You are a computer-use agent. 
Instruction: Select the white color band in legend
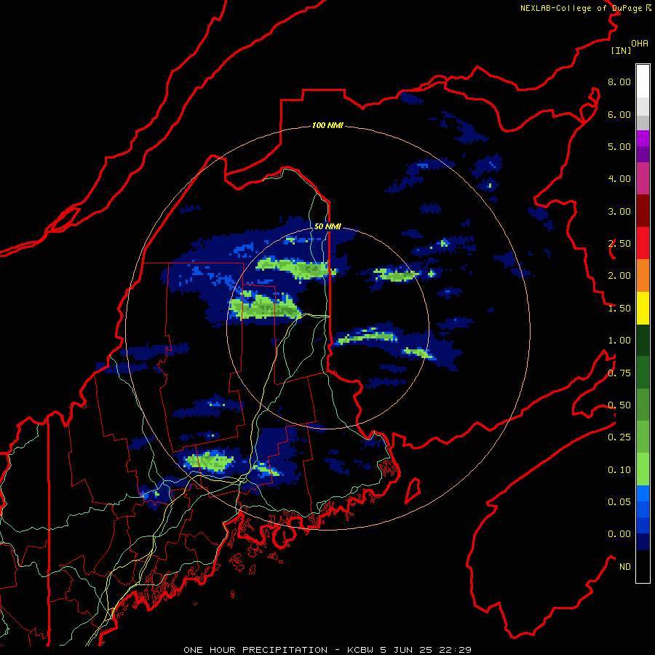[x=643, y=82]
